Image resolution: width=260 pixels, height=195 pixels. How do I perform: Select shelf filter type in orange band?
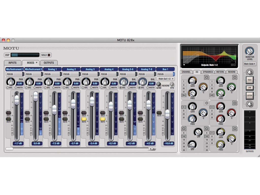(x=184, y=95)
